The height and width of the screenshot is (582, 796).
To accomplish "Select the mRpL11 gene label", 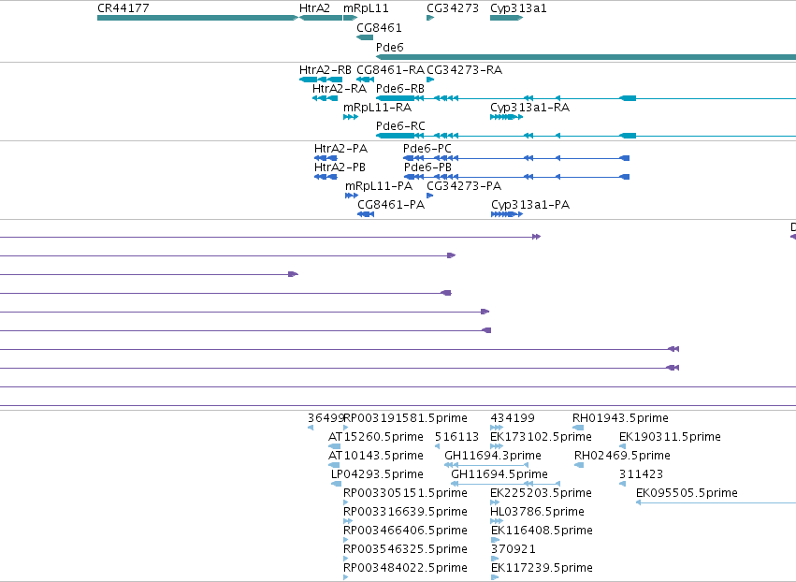I will (366, 8).
